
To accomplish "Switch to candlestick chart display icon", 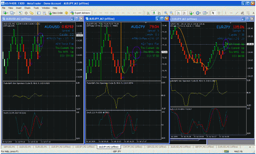I will coord(154,13).
